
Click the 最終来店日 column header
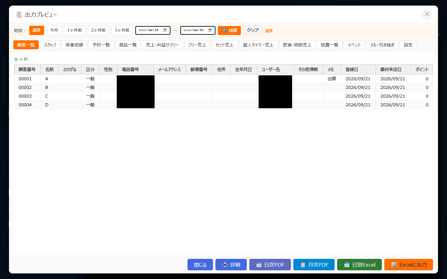pos(393,69)
